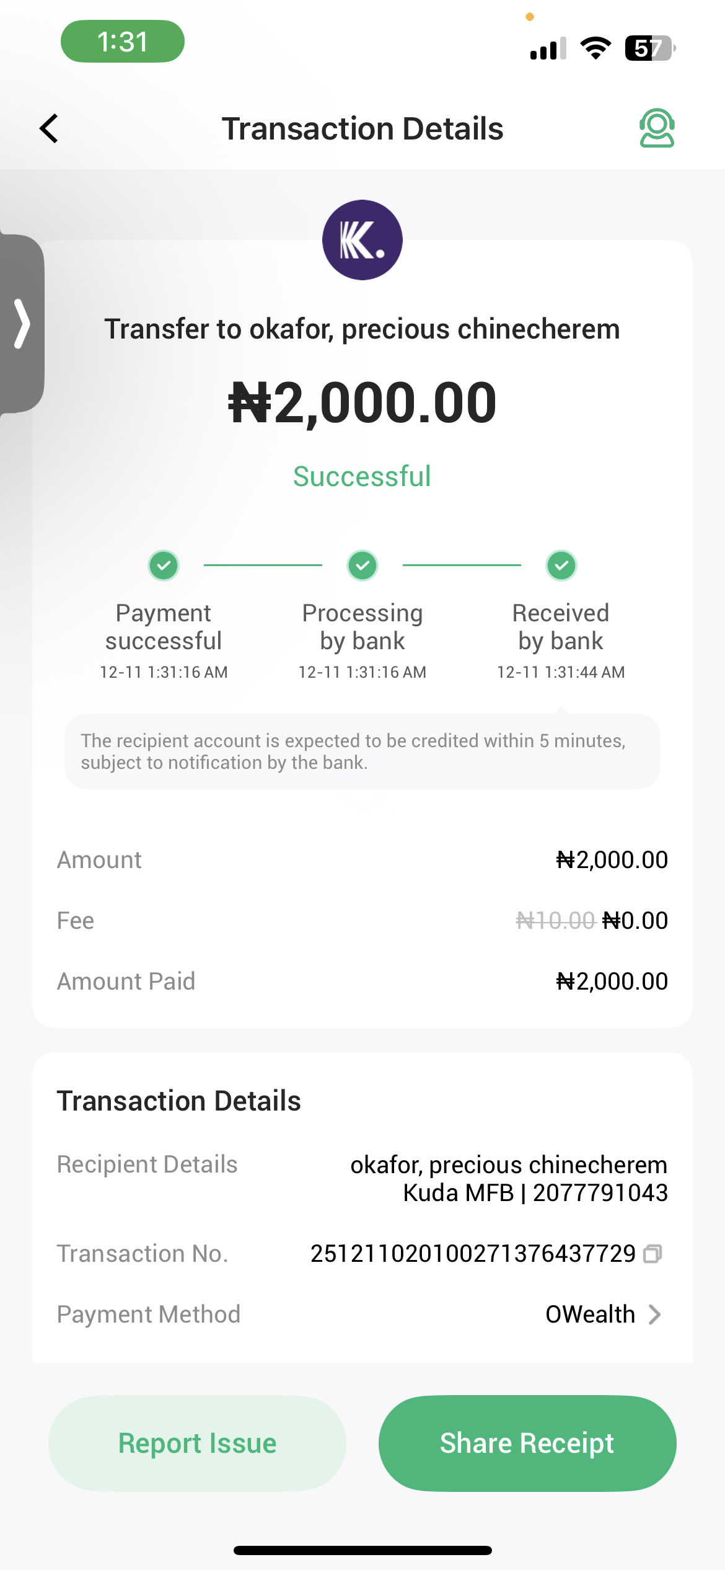Tap the Kuda bank logo
The image size is (725, 1570).
pyautogui.click(x=362, y=240)
